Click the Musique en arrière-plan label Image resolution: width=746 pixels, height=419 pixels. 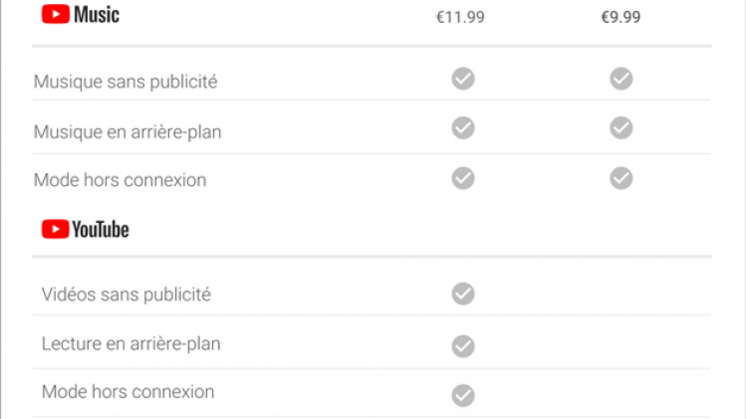click(x=127, y=131)
